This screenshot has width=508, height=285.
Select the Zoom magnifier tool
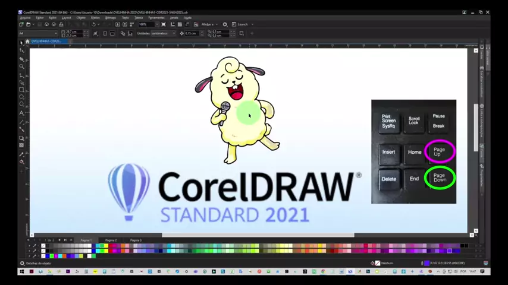21,66
